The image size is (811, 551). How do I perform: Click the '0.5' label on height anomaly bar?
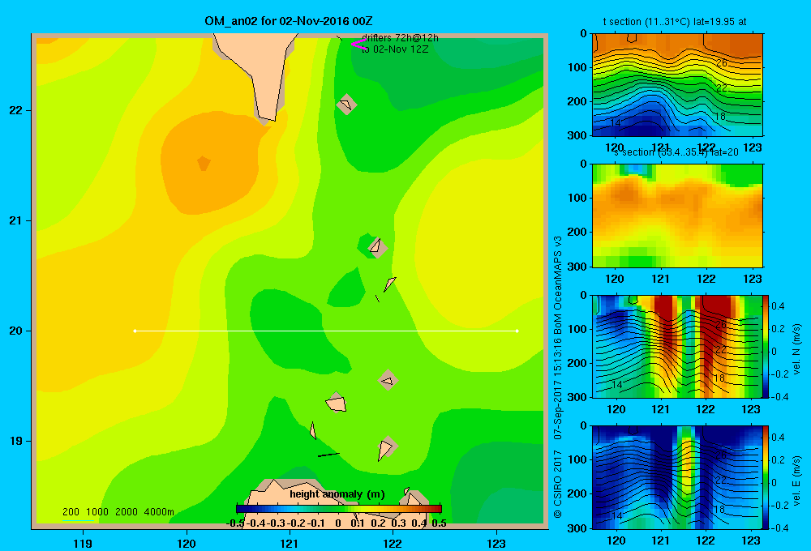(439, 523)
